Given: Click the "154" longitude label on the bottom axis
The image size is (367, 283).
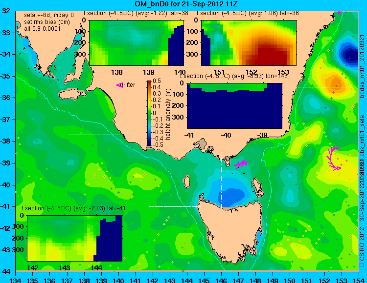Looking at the screenshot, I should point(358,280).
